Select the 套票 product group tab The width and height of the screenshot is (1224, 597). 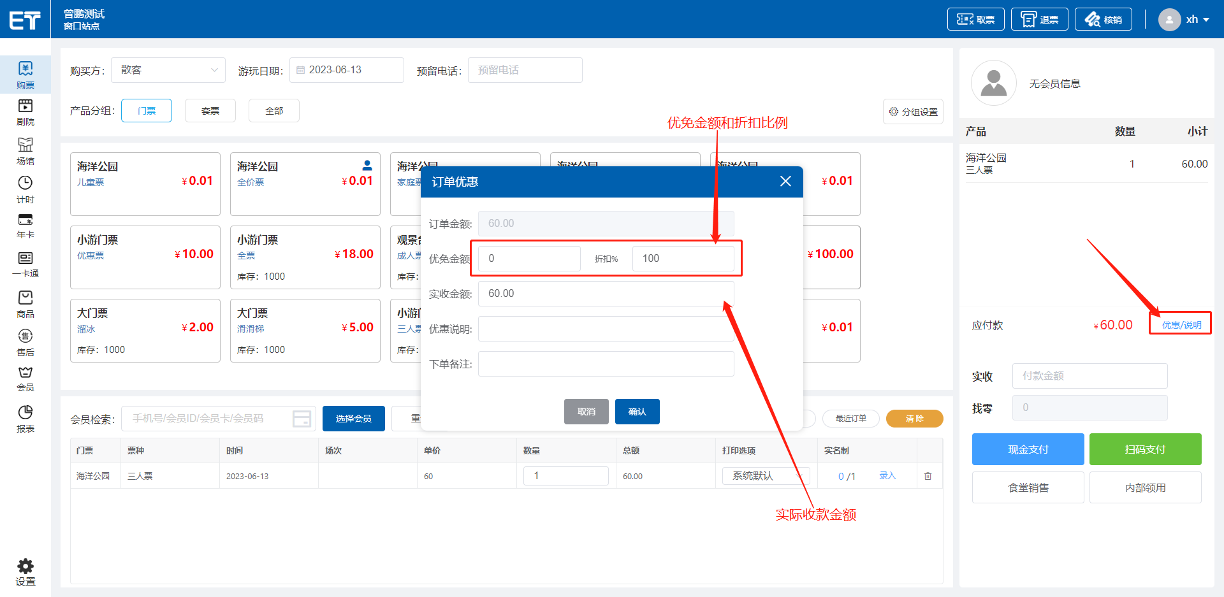(x=210, y=111)
